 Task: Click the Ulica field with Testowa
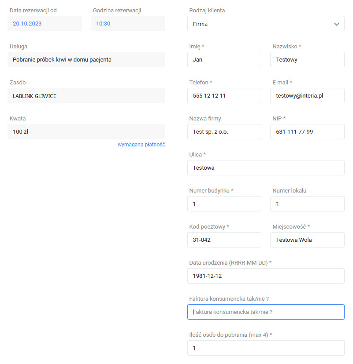(x=266, y=167)
